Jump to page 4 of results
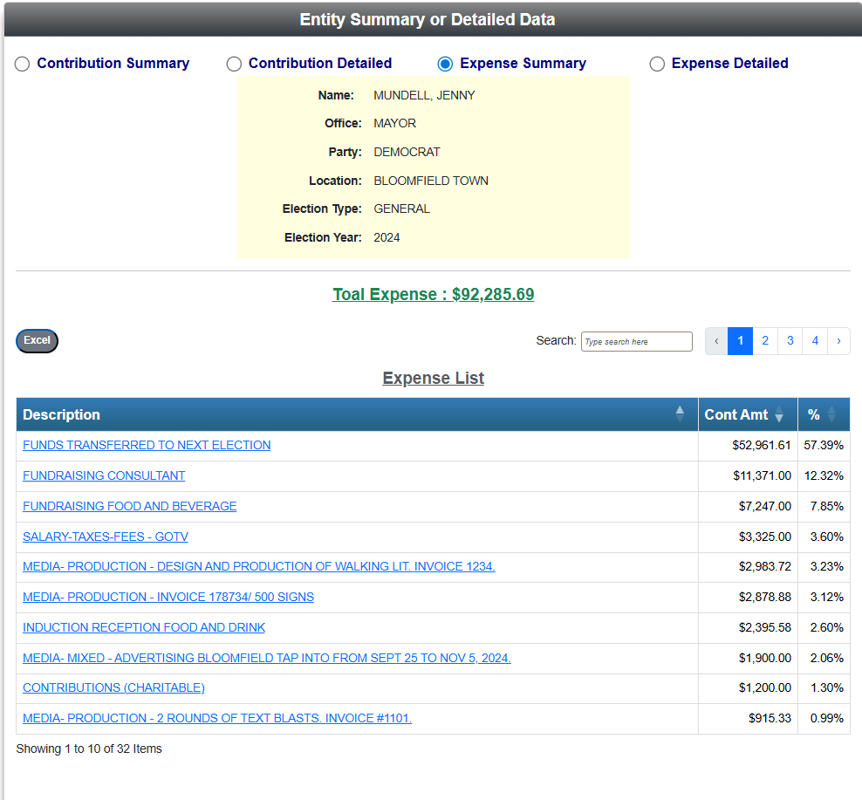Image resolution: width=862 pixels, height=800 pixels. coord(814,341)
